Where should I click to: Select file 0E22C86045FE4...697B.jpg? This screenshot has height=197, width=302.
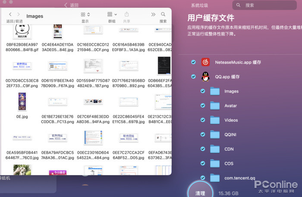click(x=129, y=119)
